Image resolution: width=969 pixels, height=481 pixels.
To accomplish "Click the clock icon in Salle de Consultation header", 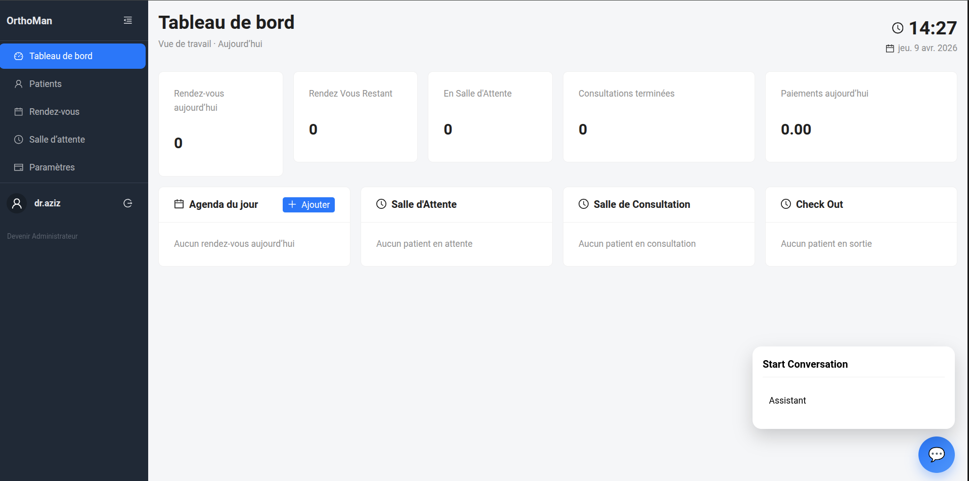I will click(584, 204).
